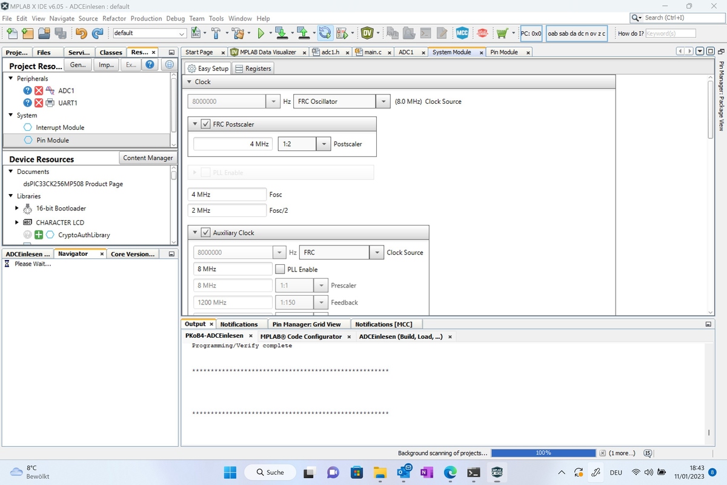
Task: Click the blue help icon next to UART1
Action: (x=27, y=102)
